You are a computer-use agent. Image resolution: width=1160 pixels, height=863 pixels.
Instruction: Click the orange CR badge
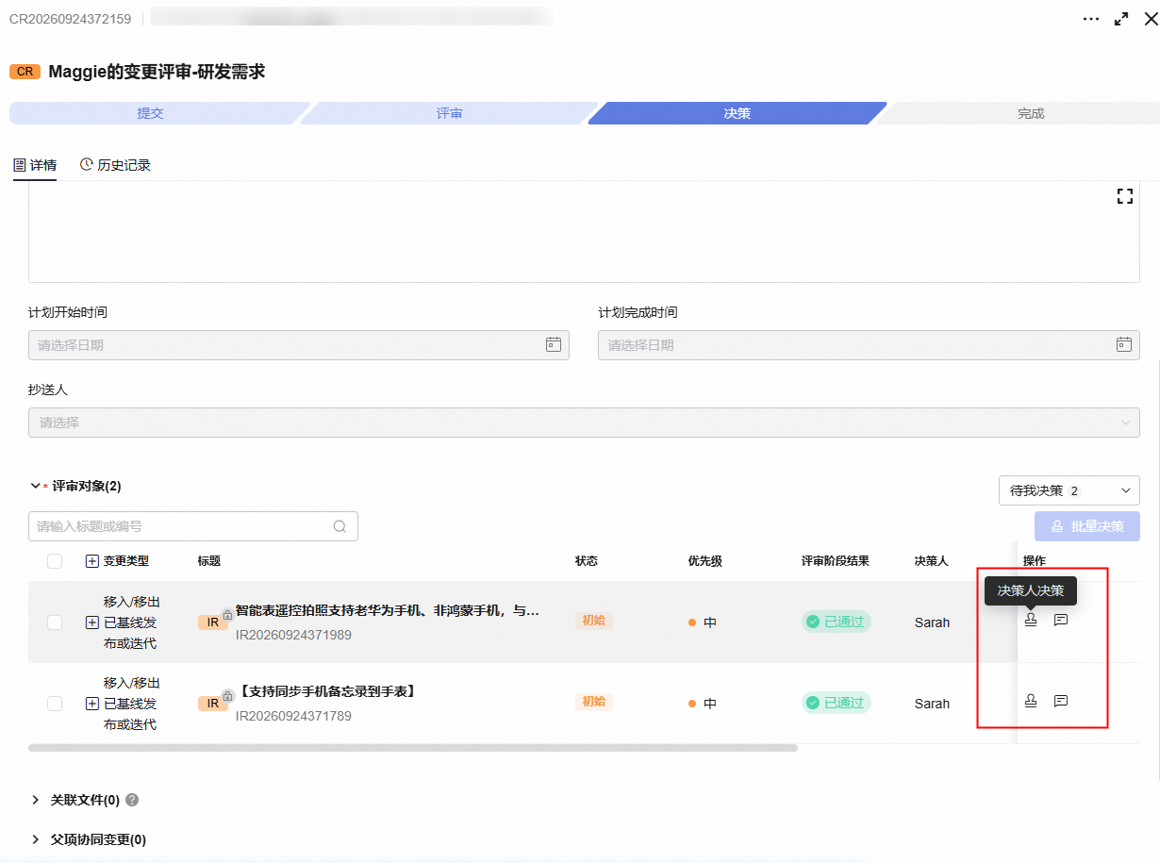25,72
